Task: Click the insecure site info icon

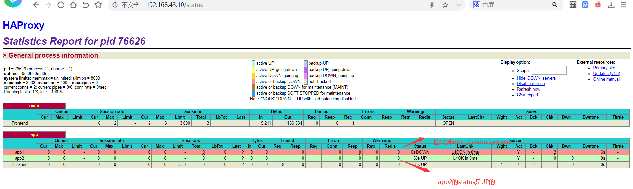Action: [x=115, y=5]
